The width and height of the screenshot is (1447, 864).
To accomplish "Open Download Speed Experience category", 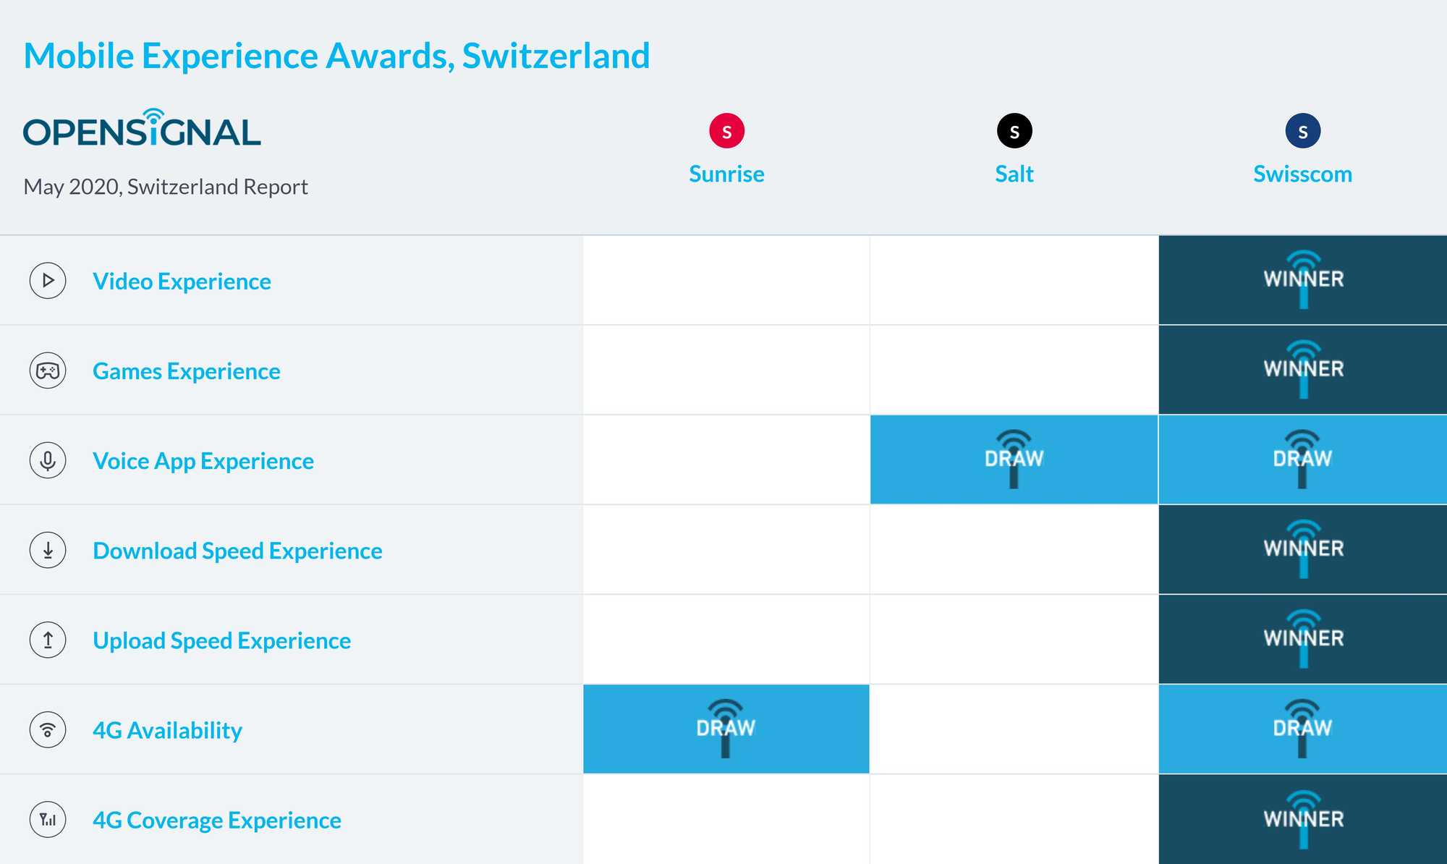I will click(237, 551).
